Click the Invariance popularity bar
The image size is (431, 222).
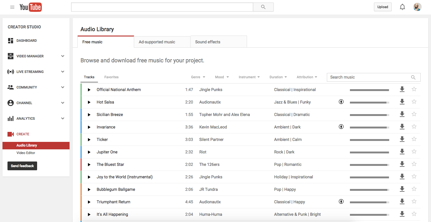(x=370, y=128)
